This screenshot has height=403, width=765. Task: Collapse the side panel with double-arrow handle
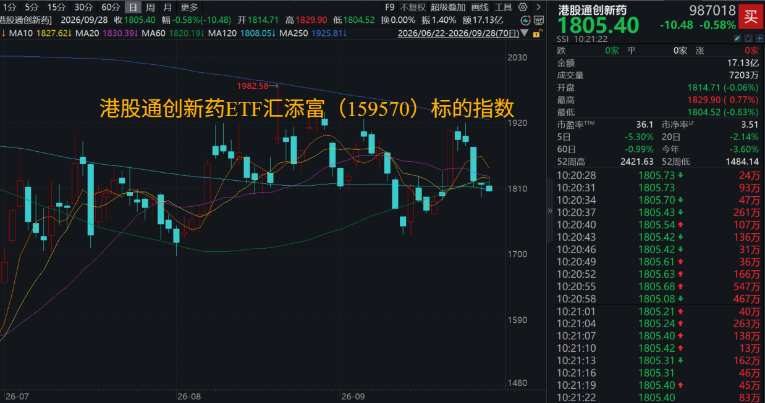[550, 210]
